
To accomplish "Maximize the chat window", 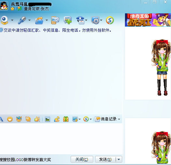I will point(154,2).
